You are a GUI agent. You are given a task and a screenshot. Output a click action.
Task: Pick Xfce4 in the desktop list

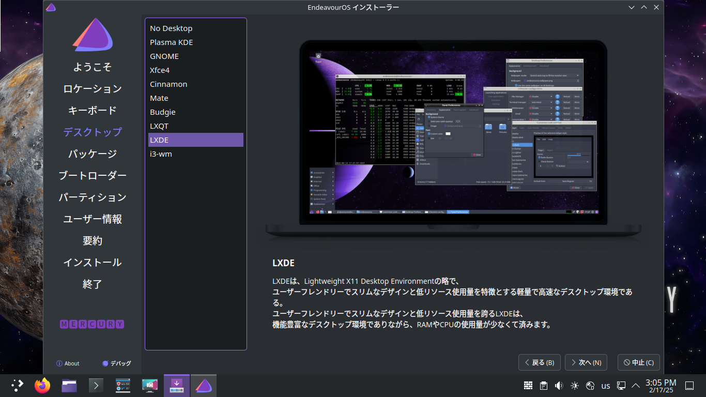(160, 70)
